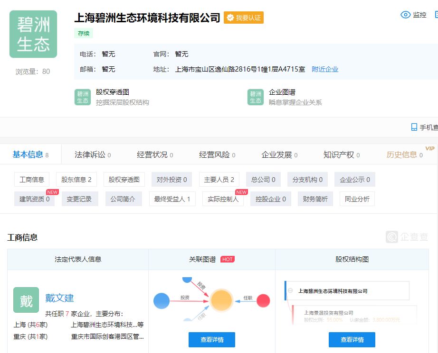Click the 戴 legal representative avatar
438x353 pixels.
(x=26, y=300)
